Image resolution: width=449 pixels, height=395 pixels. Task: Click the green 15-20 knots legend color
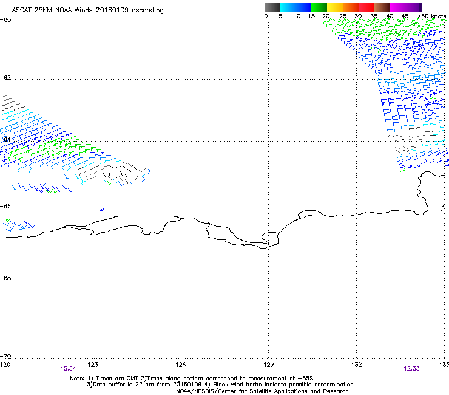coord(319,7)
